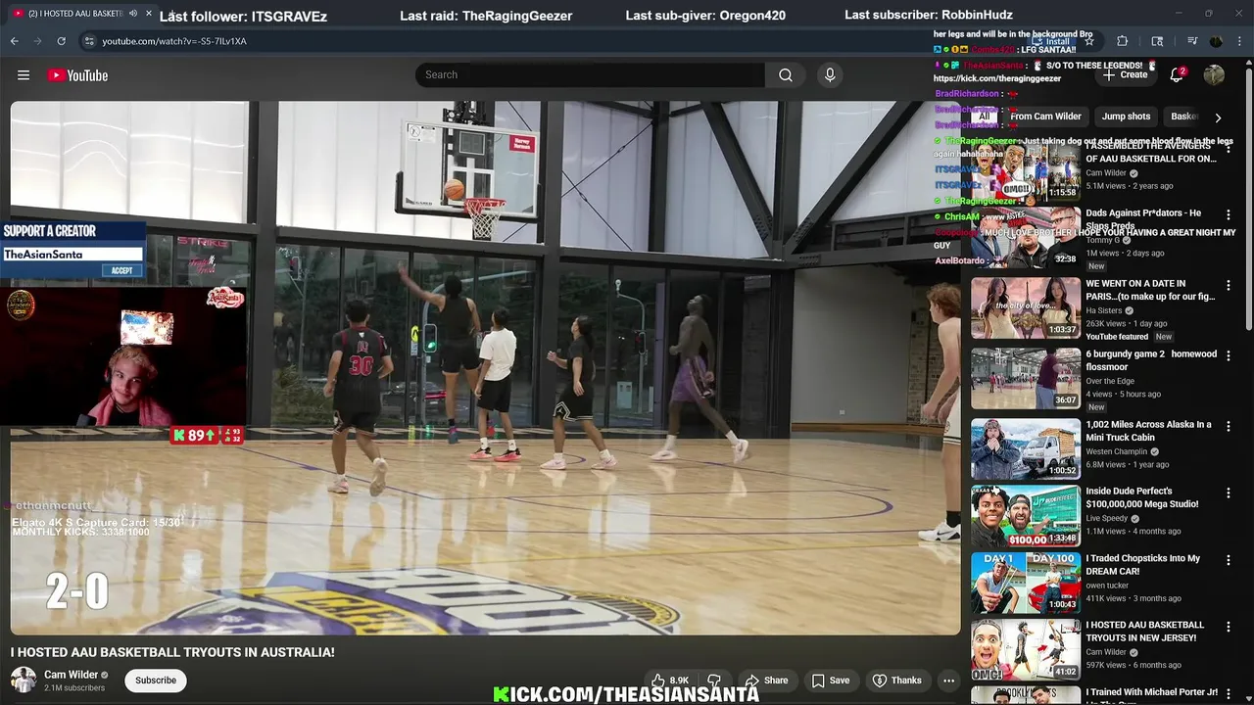Click the Create button

pyautogui.click(x=1126, y=75)
